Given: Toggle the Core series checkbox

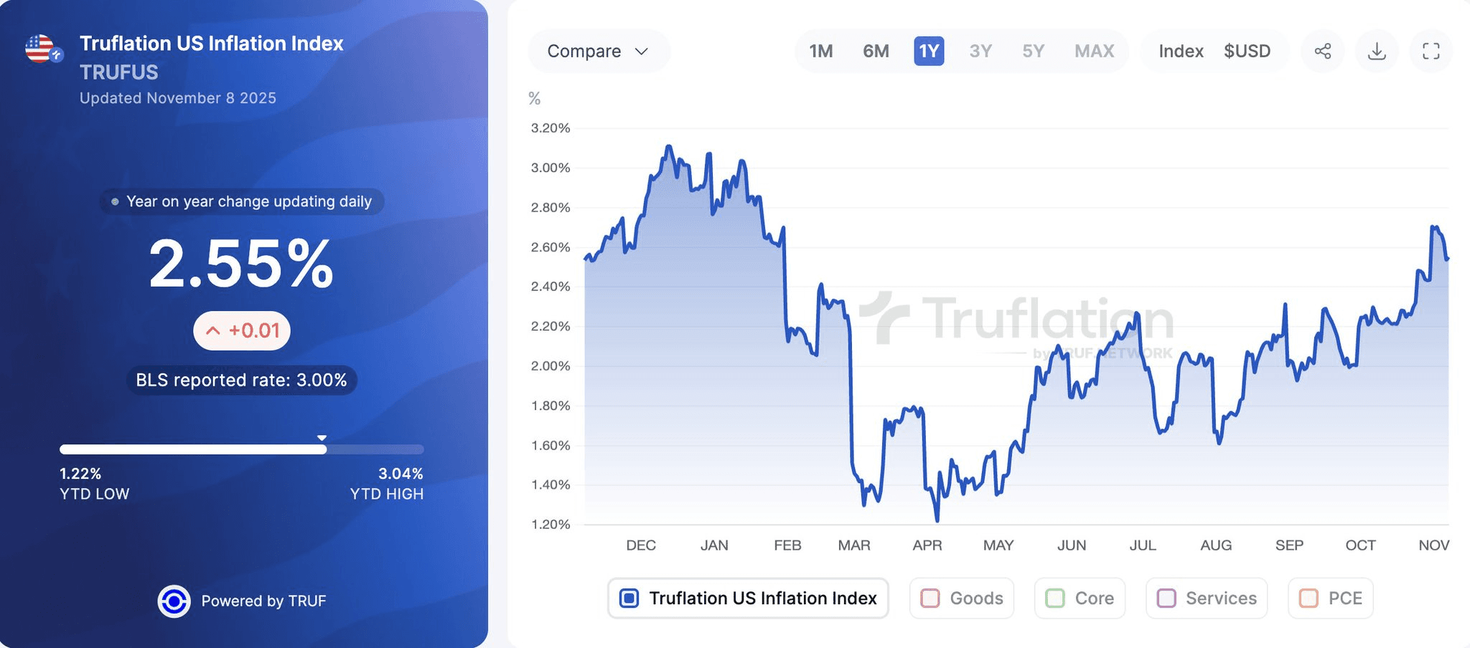Looking at the screenshot, I should click(1055, 598).
